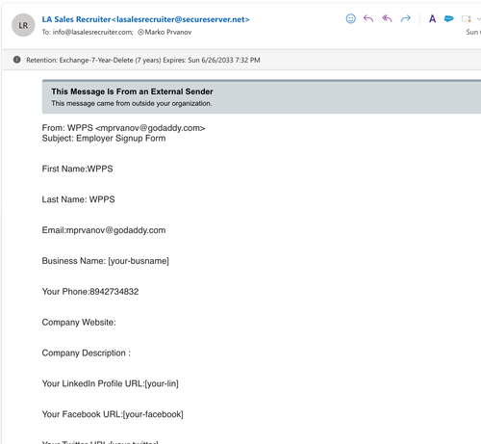This screenshot has height=444, width=481.
Task: Click the Email:mprvanov@godaddy.com line
Action: 104,230
